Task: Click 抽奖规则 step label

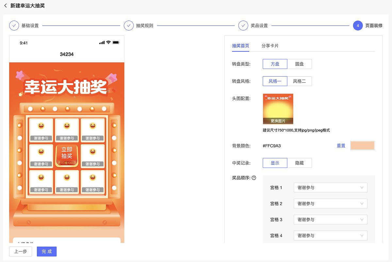Action: click(145, 26)
